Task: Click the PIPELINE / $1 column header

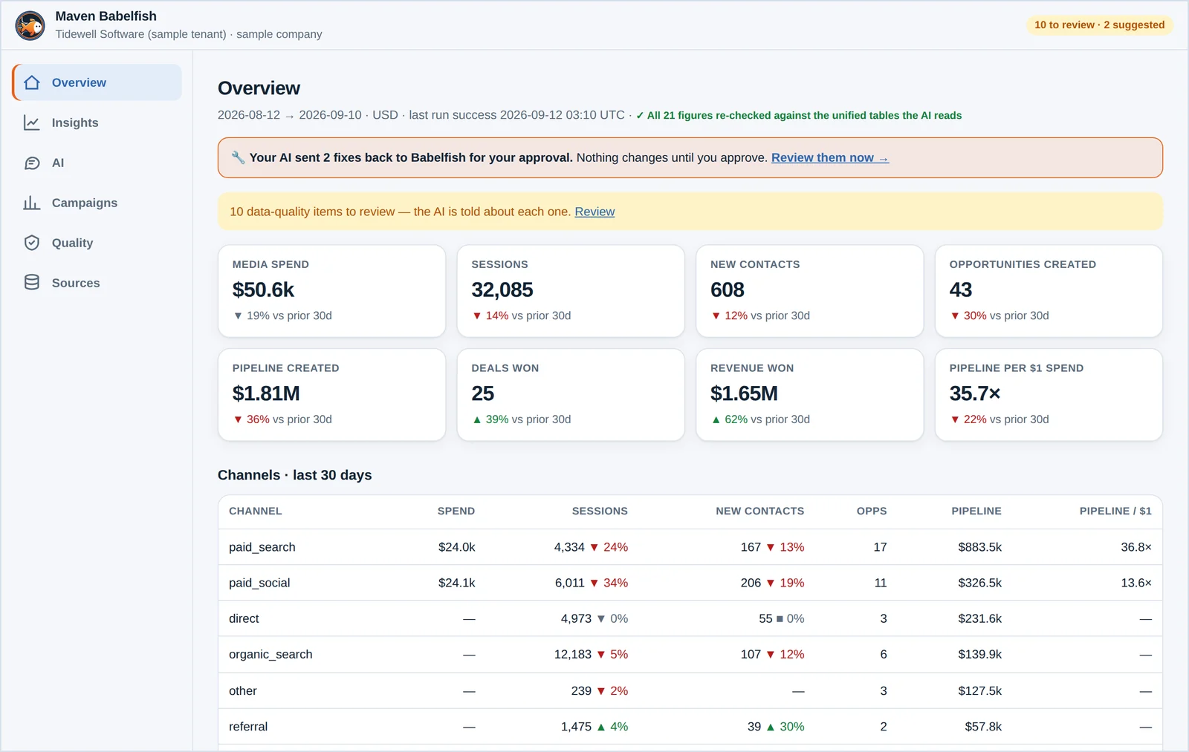Action: click(1115, 511)
